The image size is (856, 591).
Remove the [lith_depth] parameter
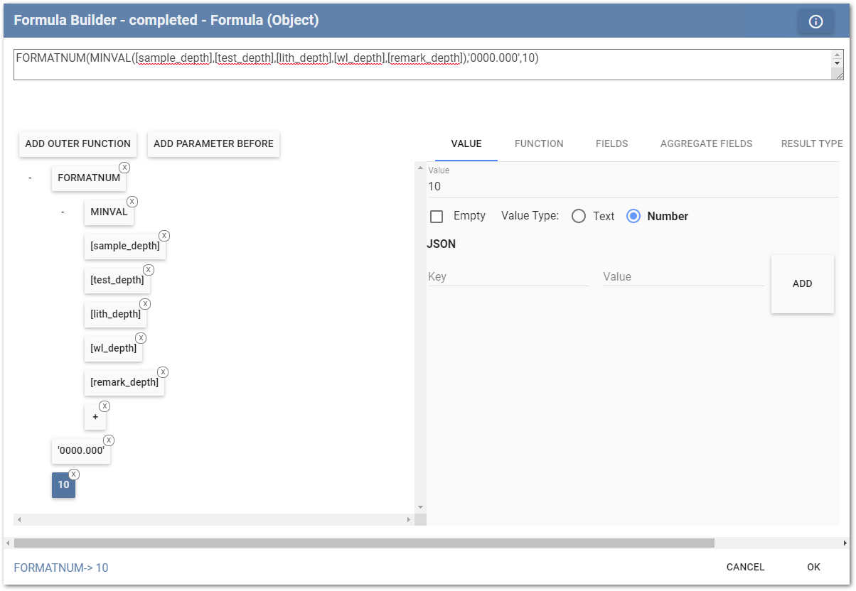pyautogui.click(x=145, y=303)
